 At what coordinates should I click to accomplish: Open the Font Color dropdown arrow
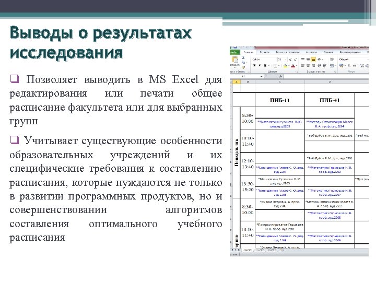point(296,65)
